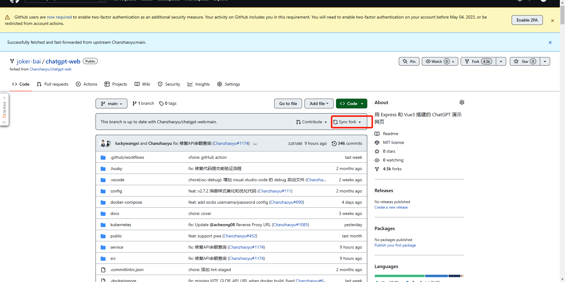The height and width of the screenshot is (282, 565).
Task: Open the main branch selector
Action: coord(111,104)
